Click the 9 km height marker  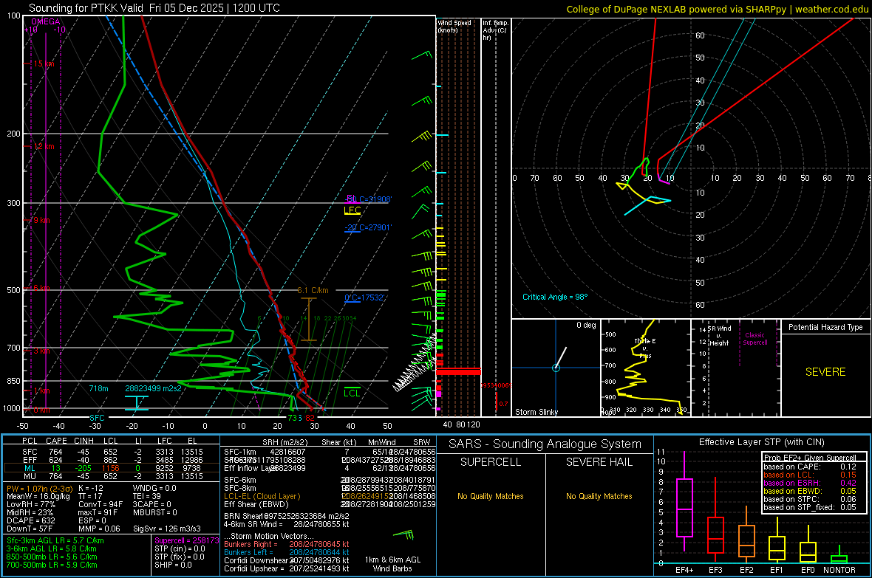[x=41, y=221]
